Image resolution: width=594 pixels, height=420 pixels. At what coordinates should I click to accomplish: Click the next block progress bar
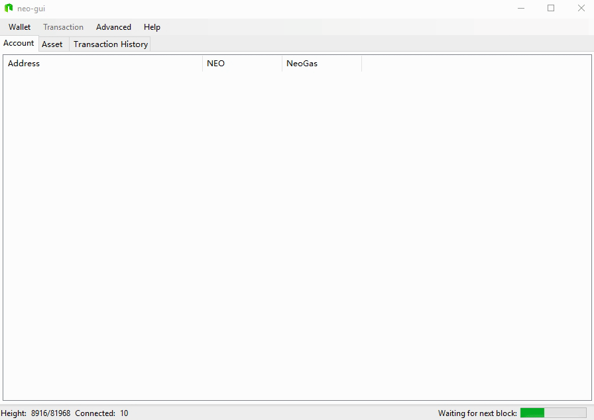point(553,413)
